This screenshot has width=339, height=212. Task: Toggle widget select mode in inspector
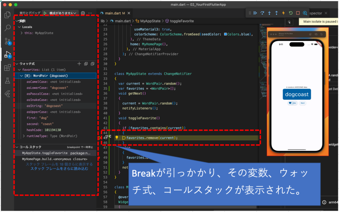289,22
